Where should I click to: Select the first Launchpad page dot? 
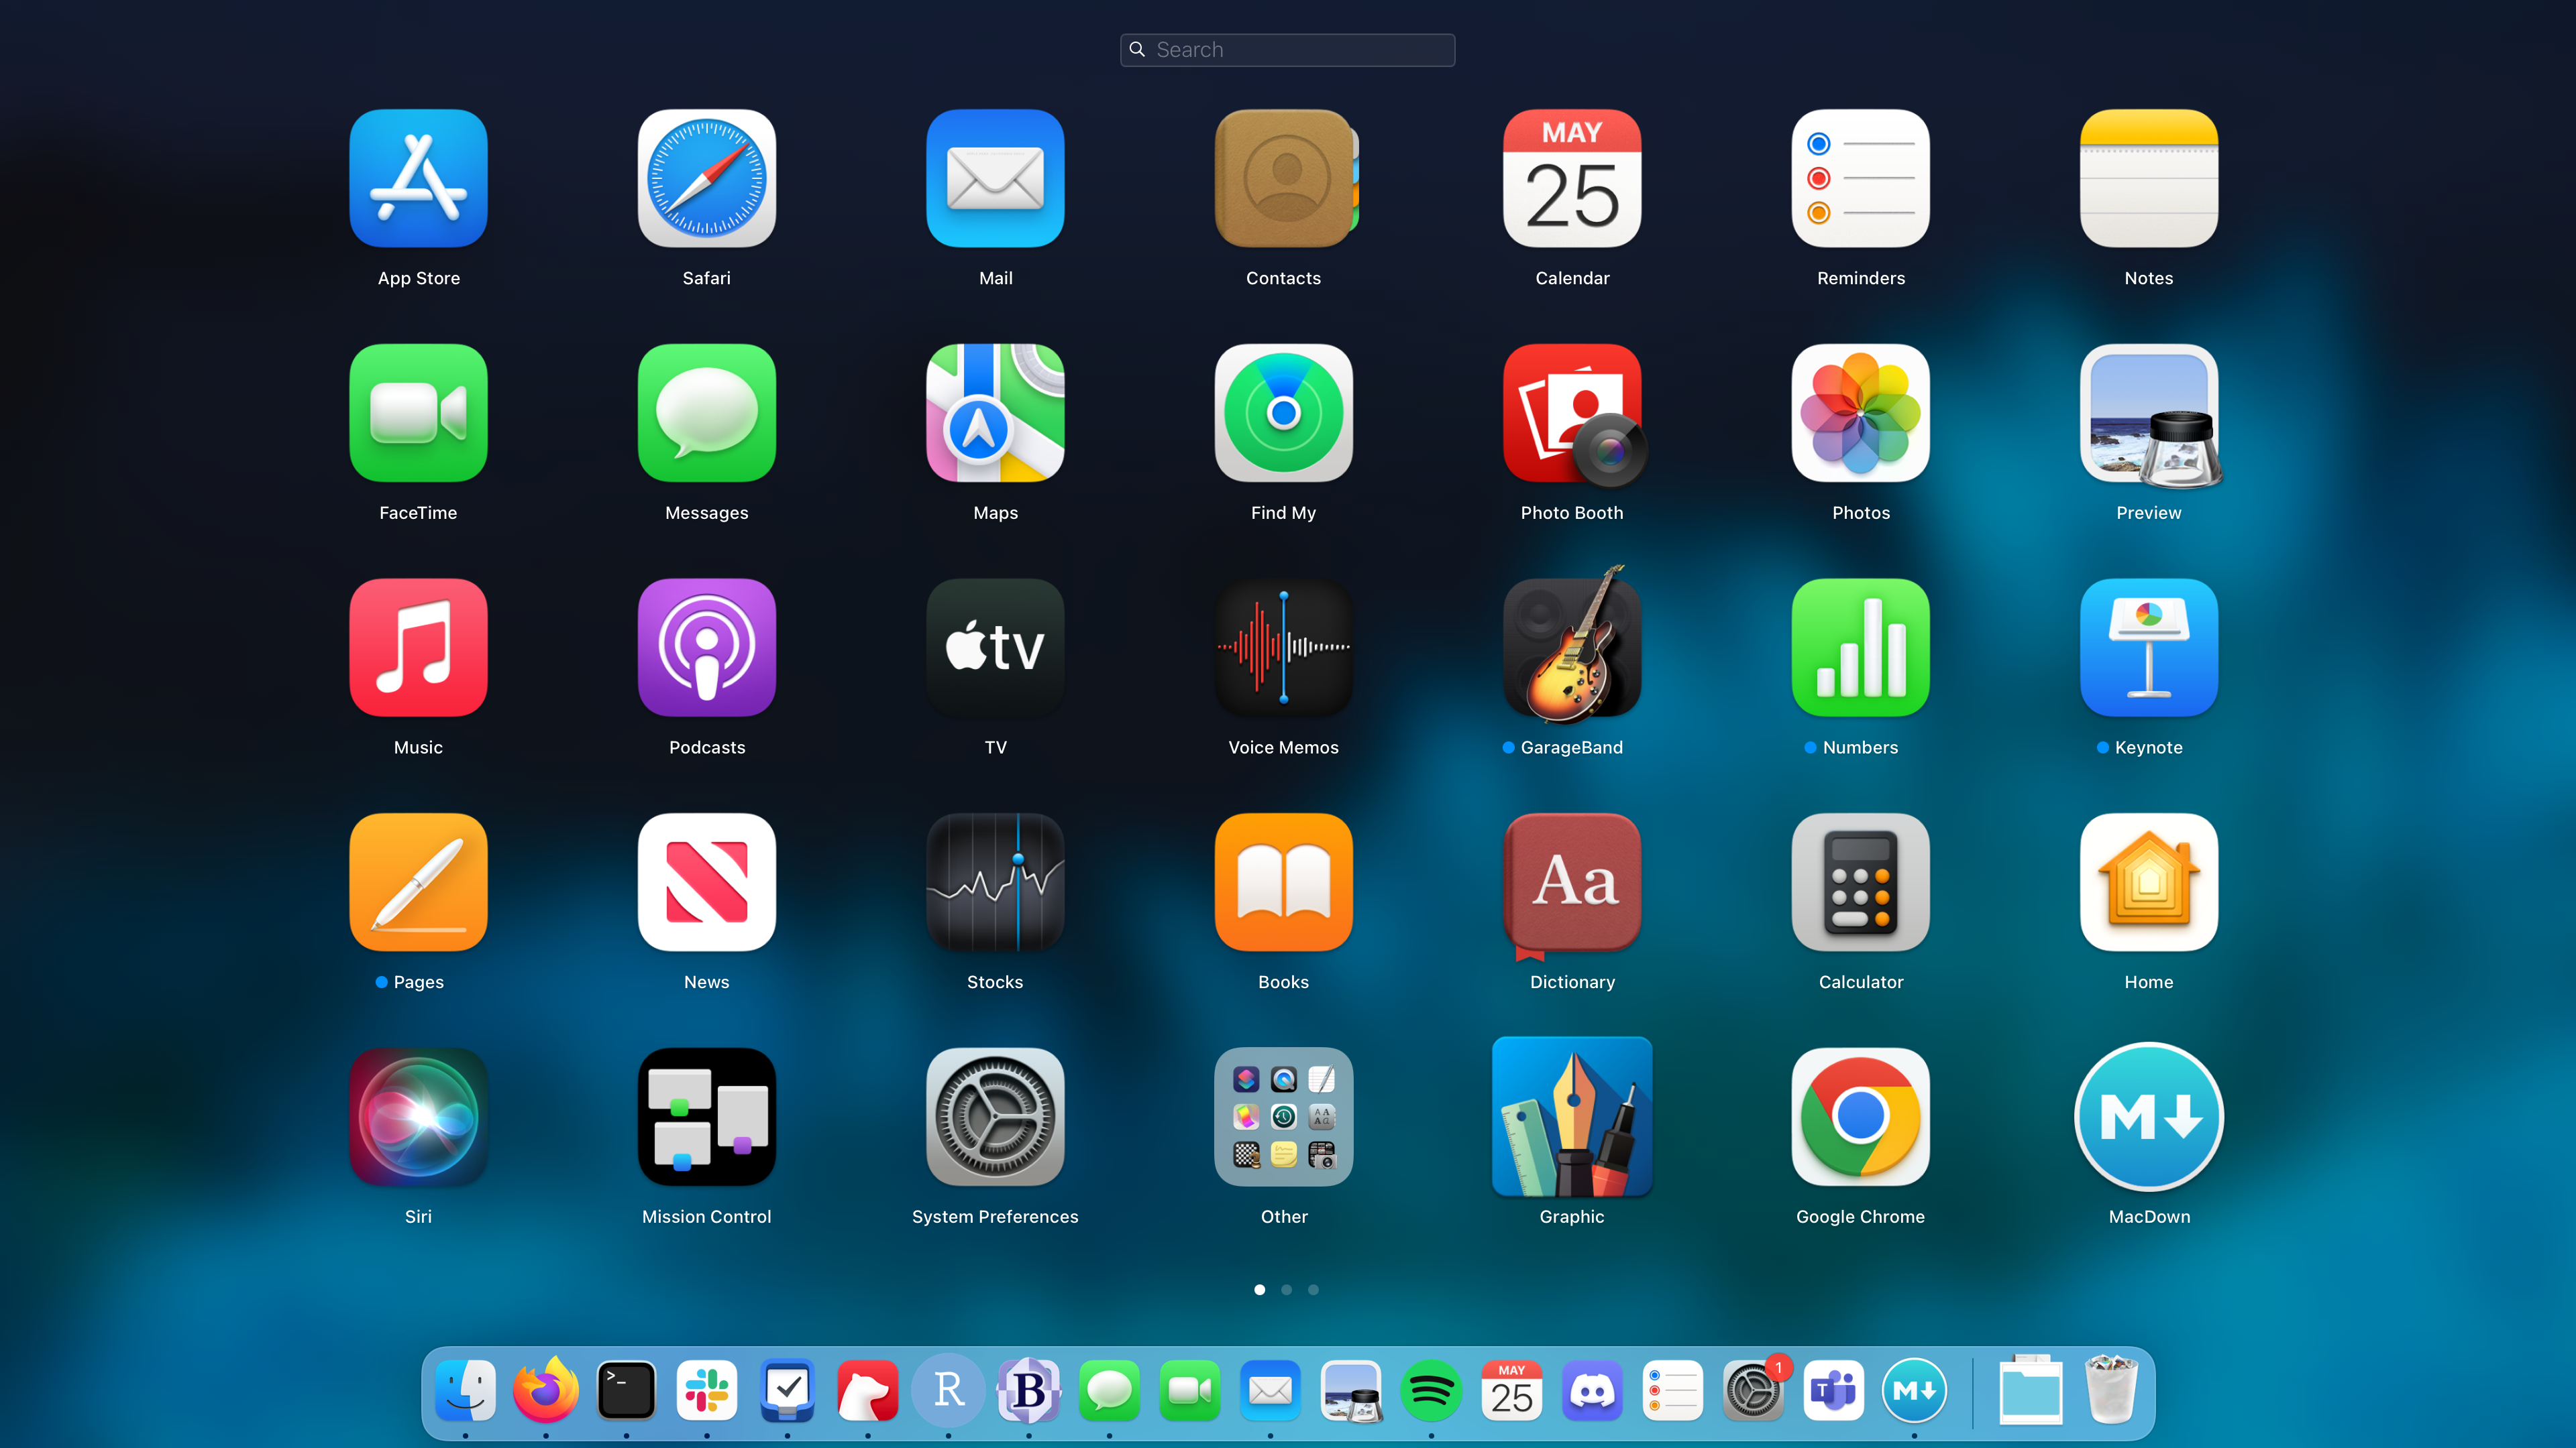1260,1290
